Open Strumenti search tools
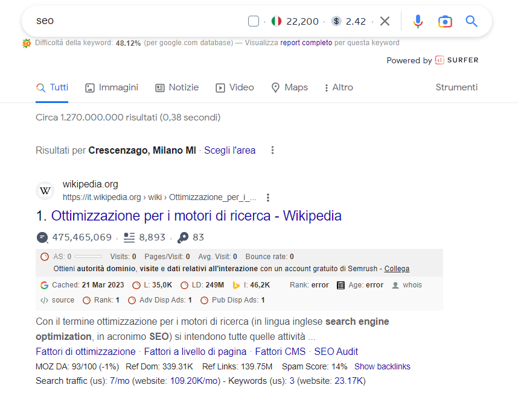Viewport: 518px width, 417px height. point(456,87)
